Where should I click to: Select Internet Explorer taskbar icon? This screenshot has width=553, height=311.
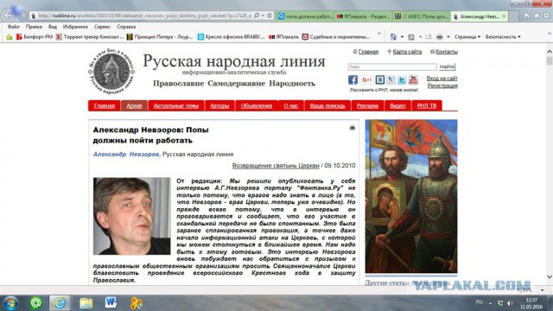click(60, 303)
